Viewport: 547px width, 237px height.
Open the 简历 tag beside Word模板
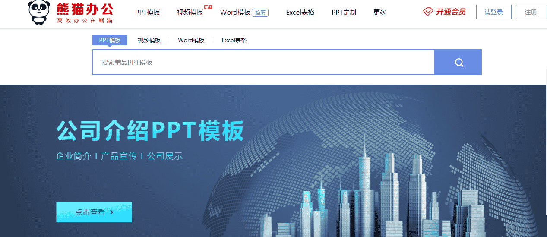pyautogui.click(x=260, y=13)
